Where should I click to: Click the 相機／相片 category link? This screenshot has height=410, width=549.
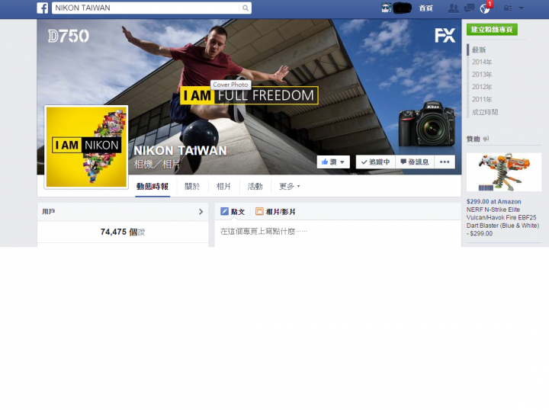pyautogui.click(x=156, y=164)
